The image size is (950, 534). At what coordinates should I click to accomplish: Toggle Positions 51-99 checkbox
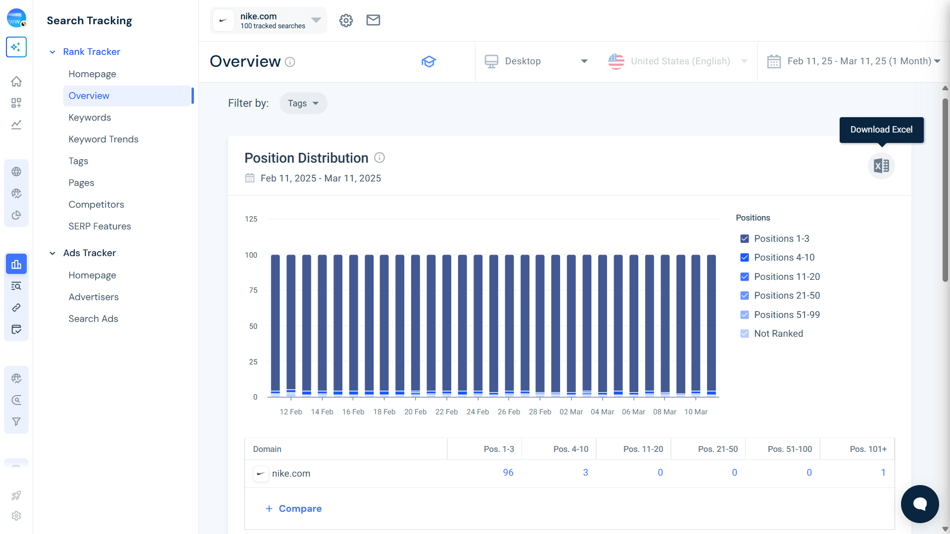745,315
